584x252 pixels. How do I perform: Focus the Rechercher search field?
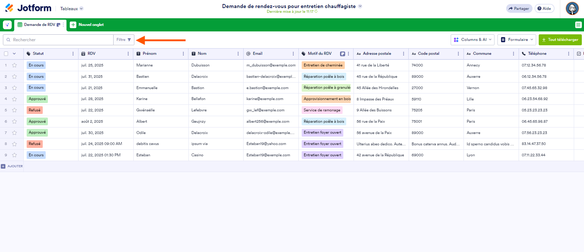tap(58, 40)
